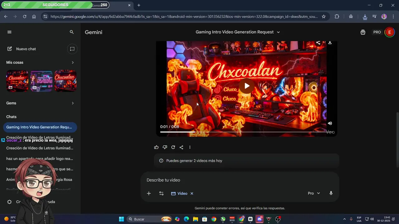
Task: Click the plus icon to add attachments
Action: (x=149, y=194)
